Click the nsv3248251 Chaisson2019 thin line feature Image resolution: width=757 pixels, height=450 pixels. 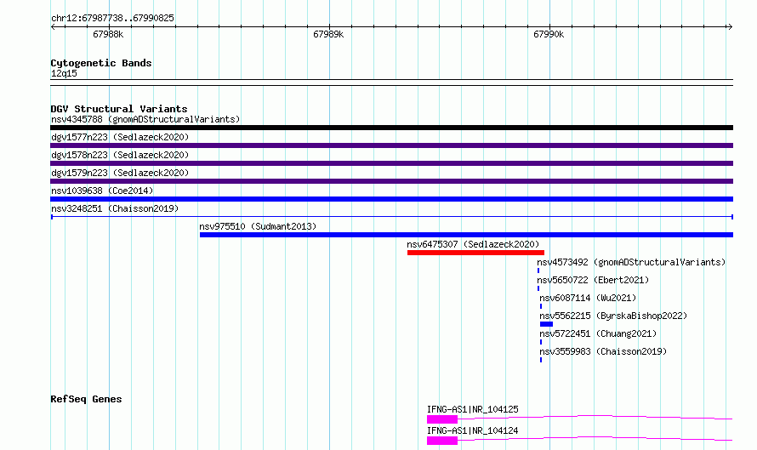click(391, 217)
